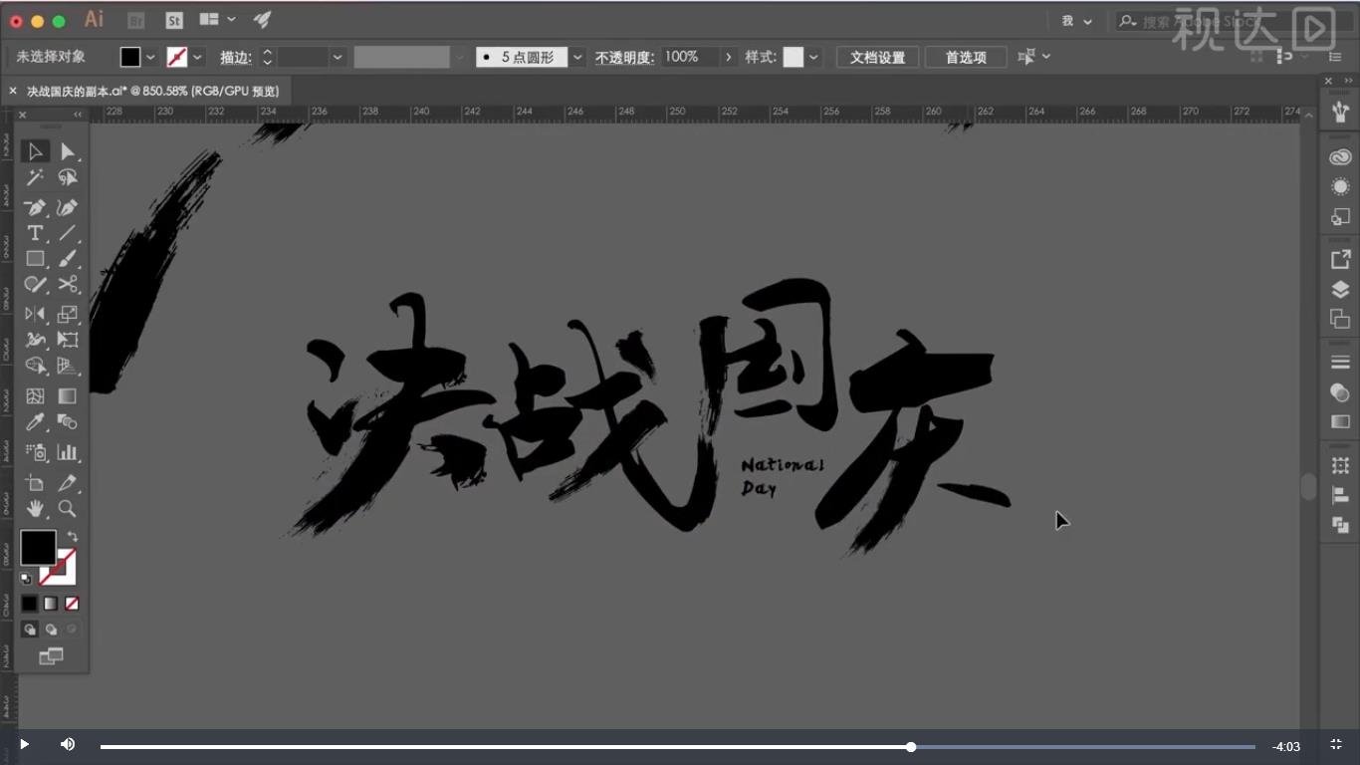This screenshot has height=765, width=1360.
Task: Select the Selection tool (black arrow)
Action: 35,151
